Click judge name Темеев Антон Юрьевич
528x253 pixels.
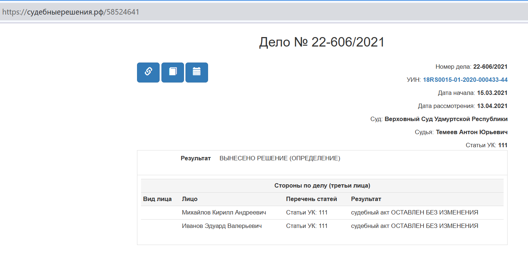[x=472, y=132]
